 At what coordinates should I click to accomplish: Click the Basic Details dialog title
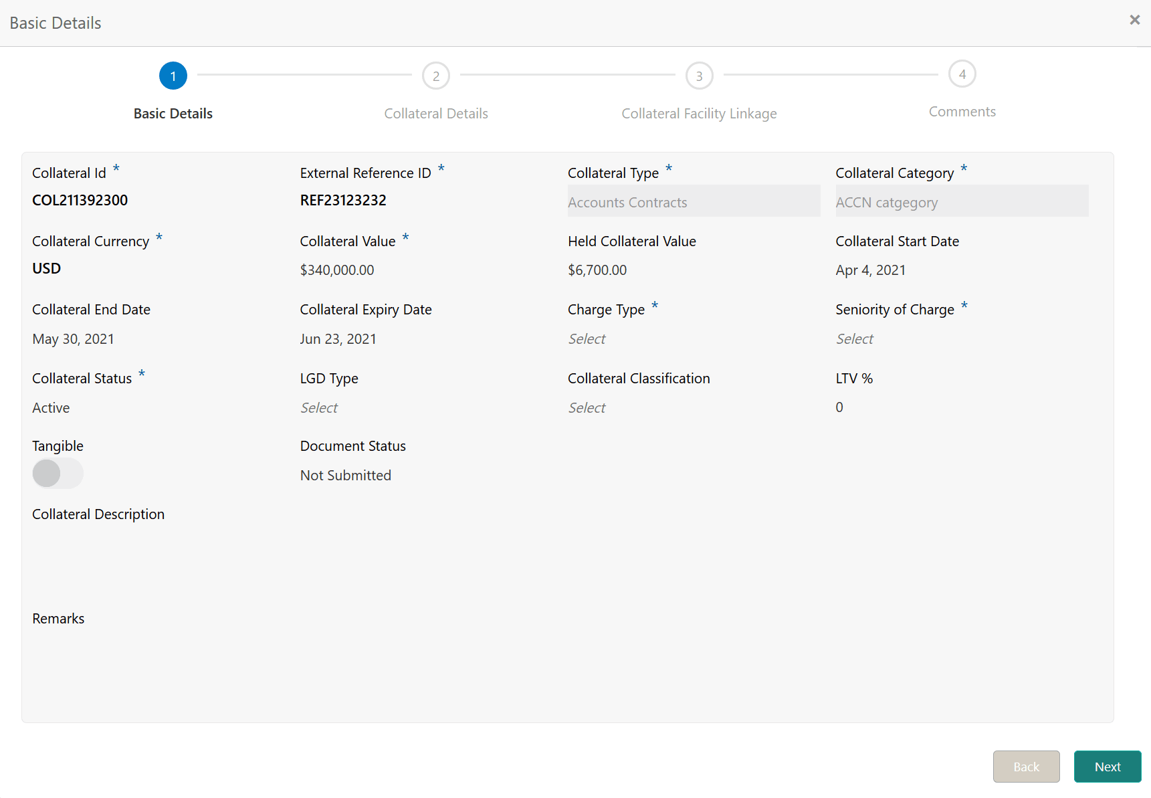pos(56,23)
